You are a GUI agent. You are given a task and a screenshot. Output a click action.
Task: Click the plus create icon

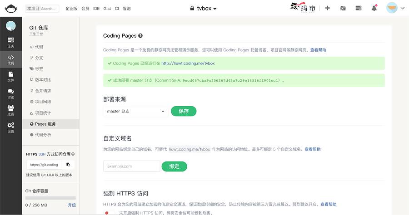[x=327, y=8]
